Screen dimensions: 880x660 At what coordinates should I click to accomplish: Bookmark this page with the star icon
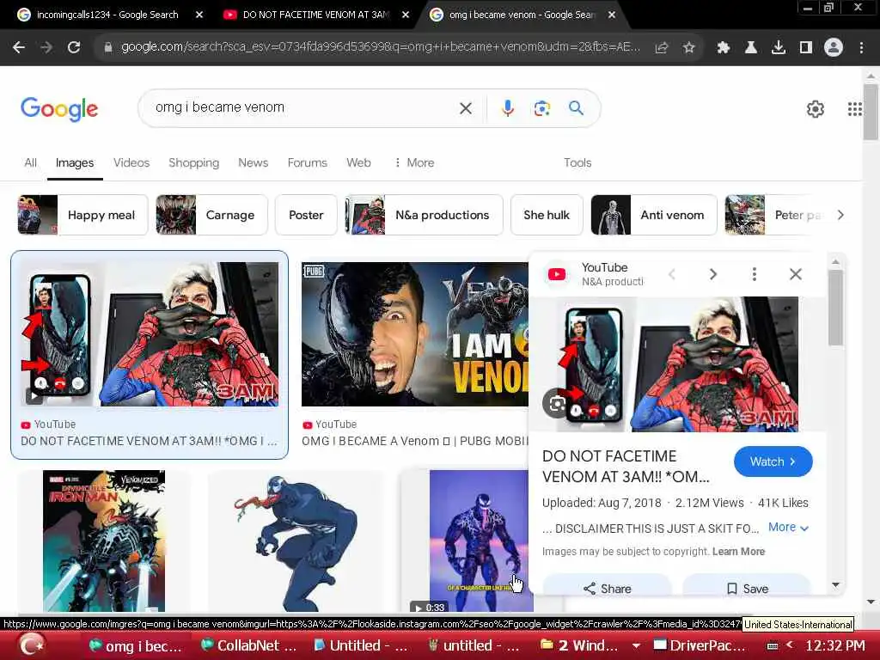pyautogui.click(x=688, y=48)
